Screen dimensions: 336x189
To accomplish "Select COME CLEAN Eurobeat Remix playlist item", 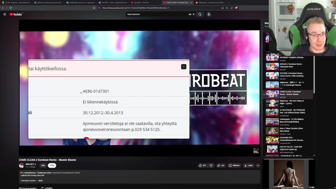I will 289,94.
